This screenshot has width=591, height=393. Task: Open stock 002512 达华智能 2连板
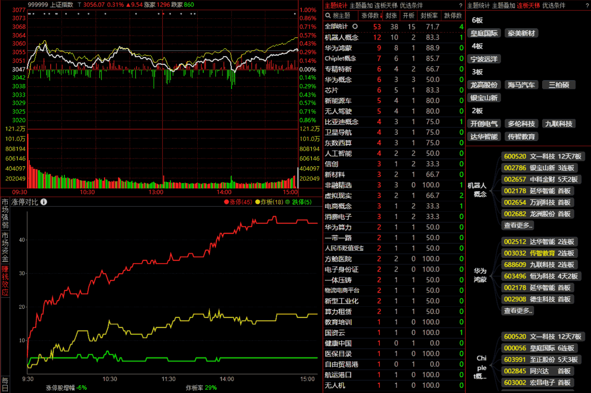tap(539, 241)
